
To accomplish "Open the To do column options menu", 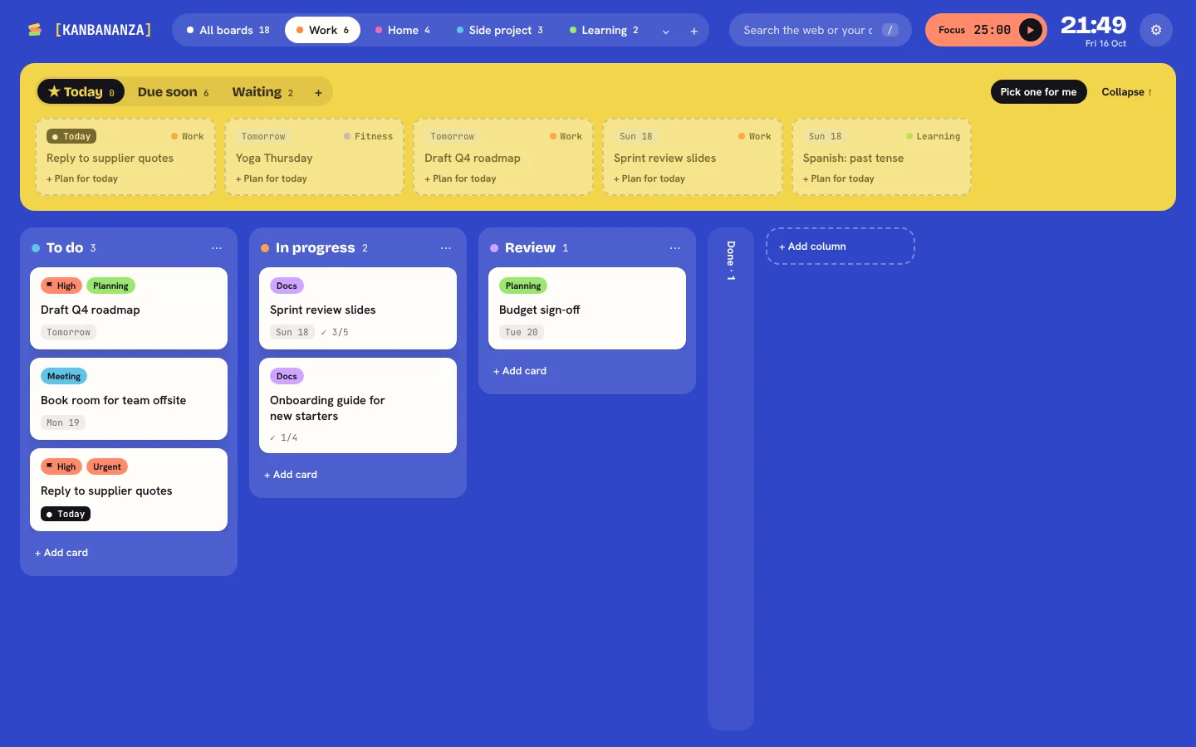I will coord(217,248).
